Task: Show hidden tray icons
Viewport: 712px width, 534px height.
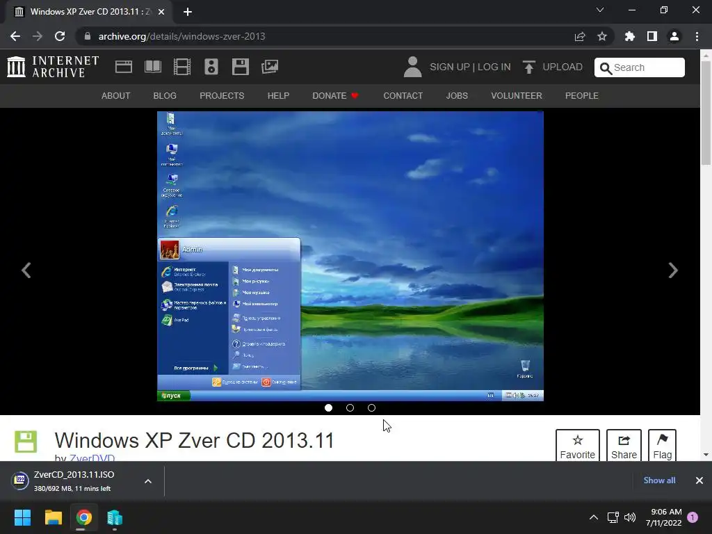Action: 594,517
